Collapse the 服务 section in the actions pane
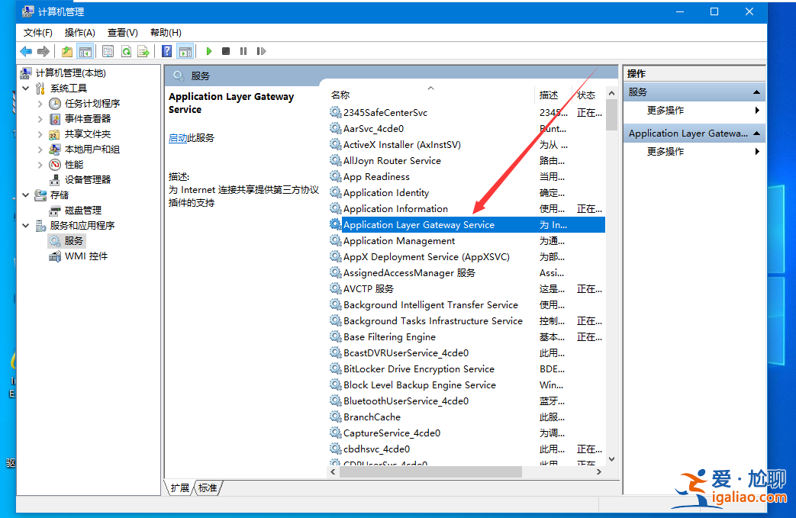 [x=756, y=92]
